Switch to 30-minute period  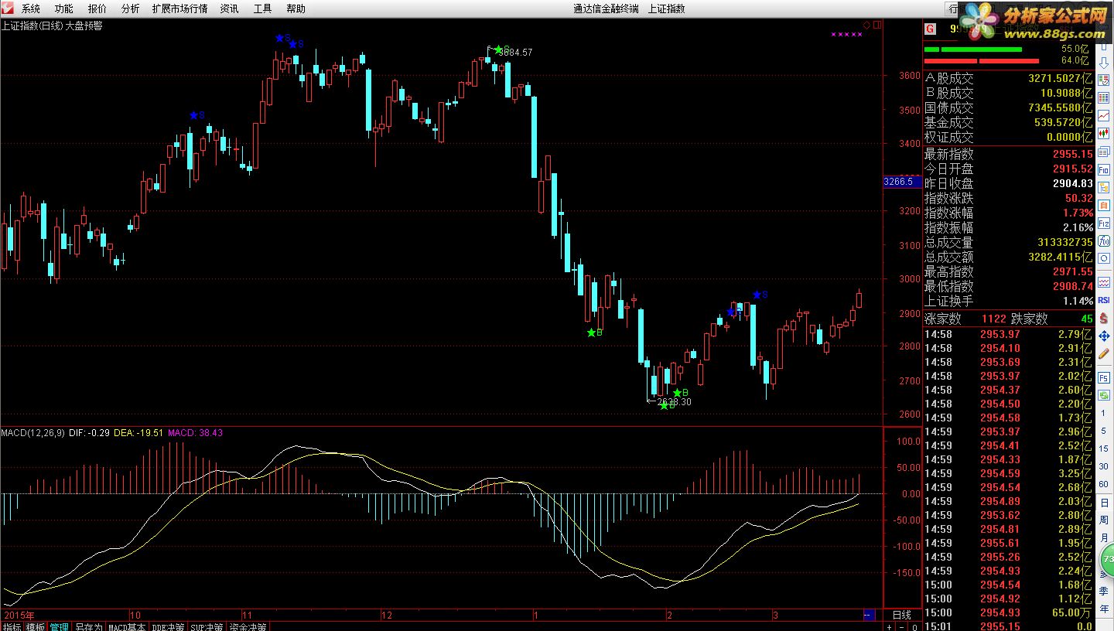click(x=1104, y=466)
